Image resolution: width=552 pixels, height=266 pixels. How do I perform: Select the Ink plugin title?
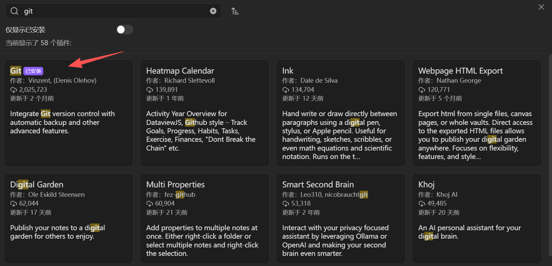coord(288,71)
